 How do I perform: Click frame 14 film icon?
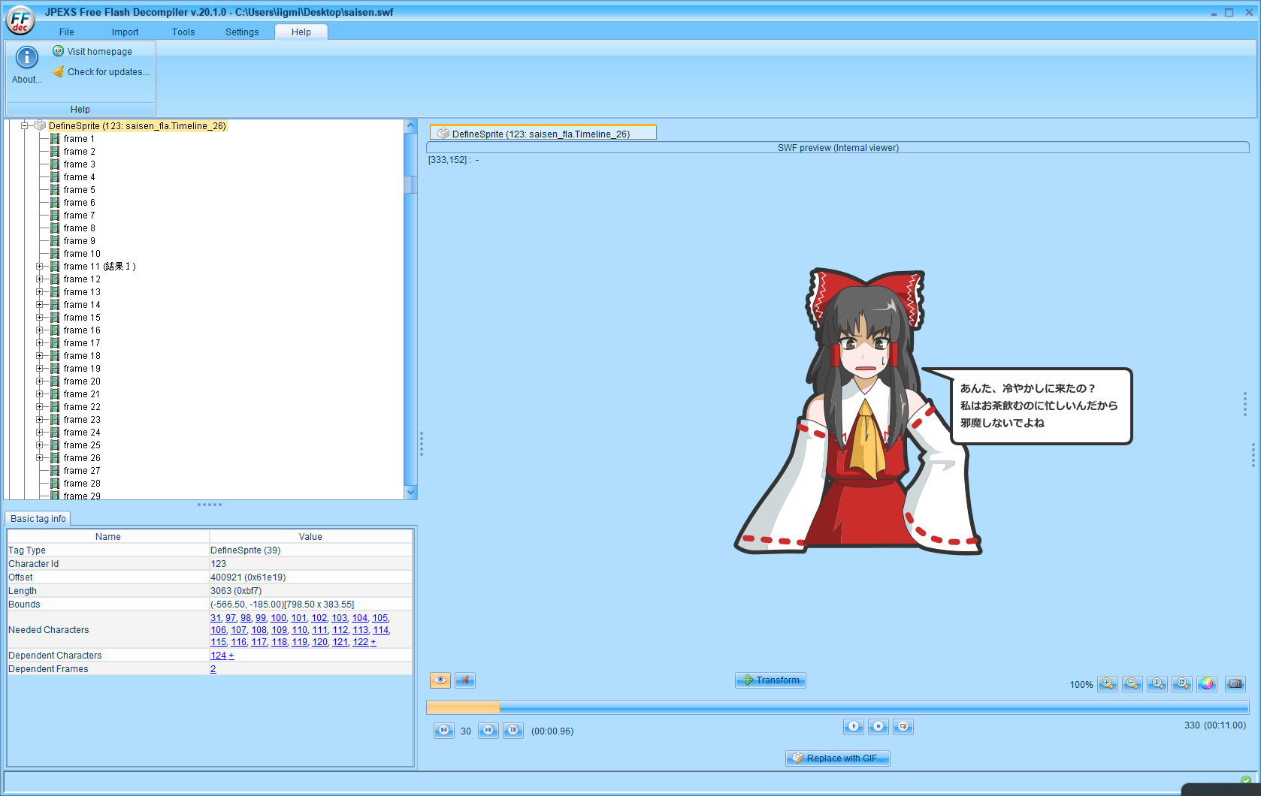click(55, 305)
